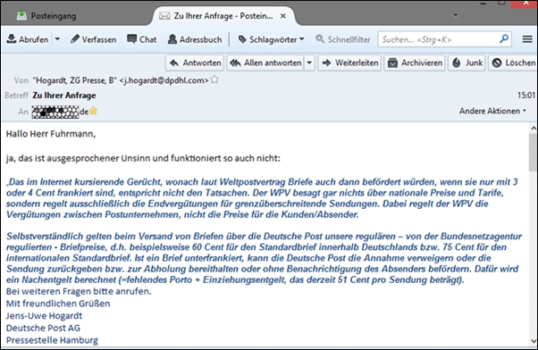Click the subject text Zu Ihrer Anfrage
538x350 pixels.
click(x=64, y=96)
